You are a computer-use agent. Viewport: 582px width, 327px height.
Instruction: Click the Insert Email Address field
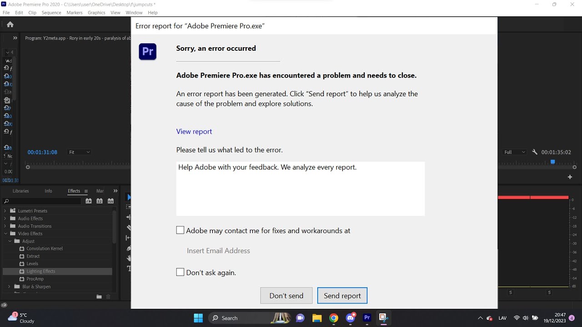(x=218, y=251)
